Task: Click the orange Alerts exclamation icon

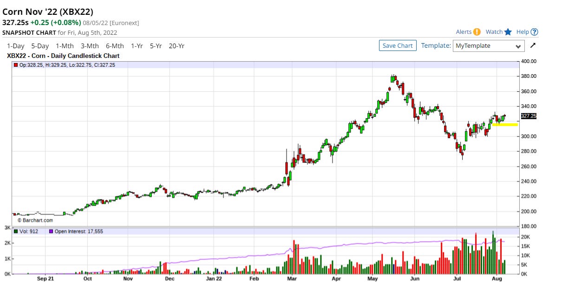Action: point(477,32)
